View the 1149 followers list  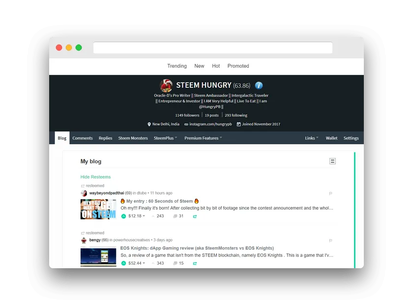[187, 115]
